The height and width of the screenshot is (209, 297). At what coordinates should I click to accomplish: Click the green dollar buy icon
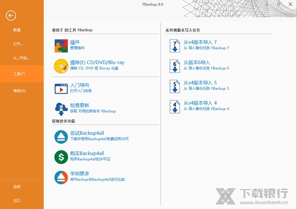[x=61, y=157]
